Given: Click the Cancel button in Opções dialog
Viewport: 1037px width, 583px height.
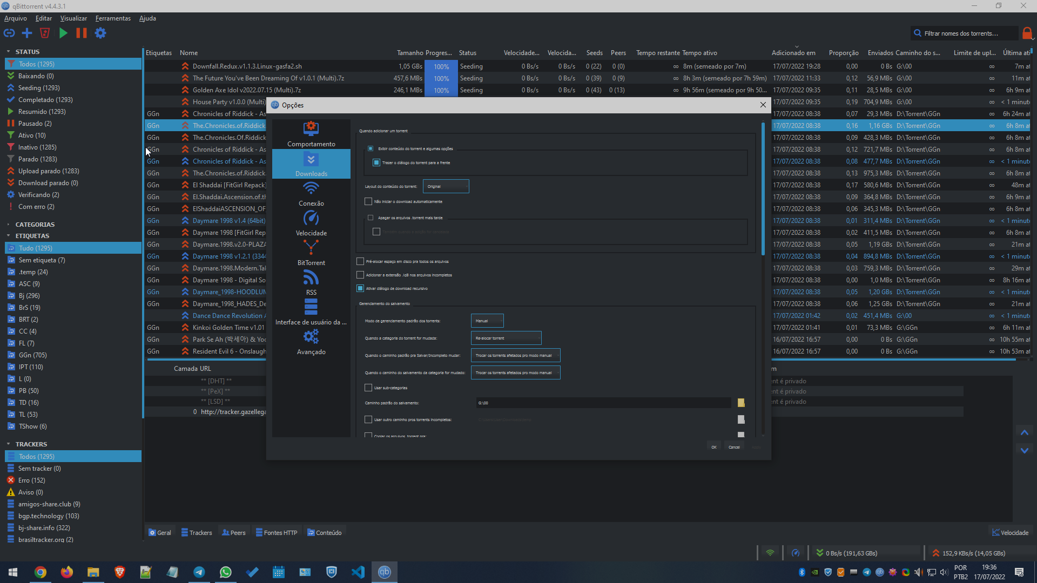Looking at the screenshot, I should pyautogui.click(x=734, y=446).
